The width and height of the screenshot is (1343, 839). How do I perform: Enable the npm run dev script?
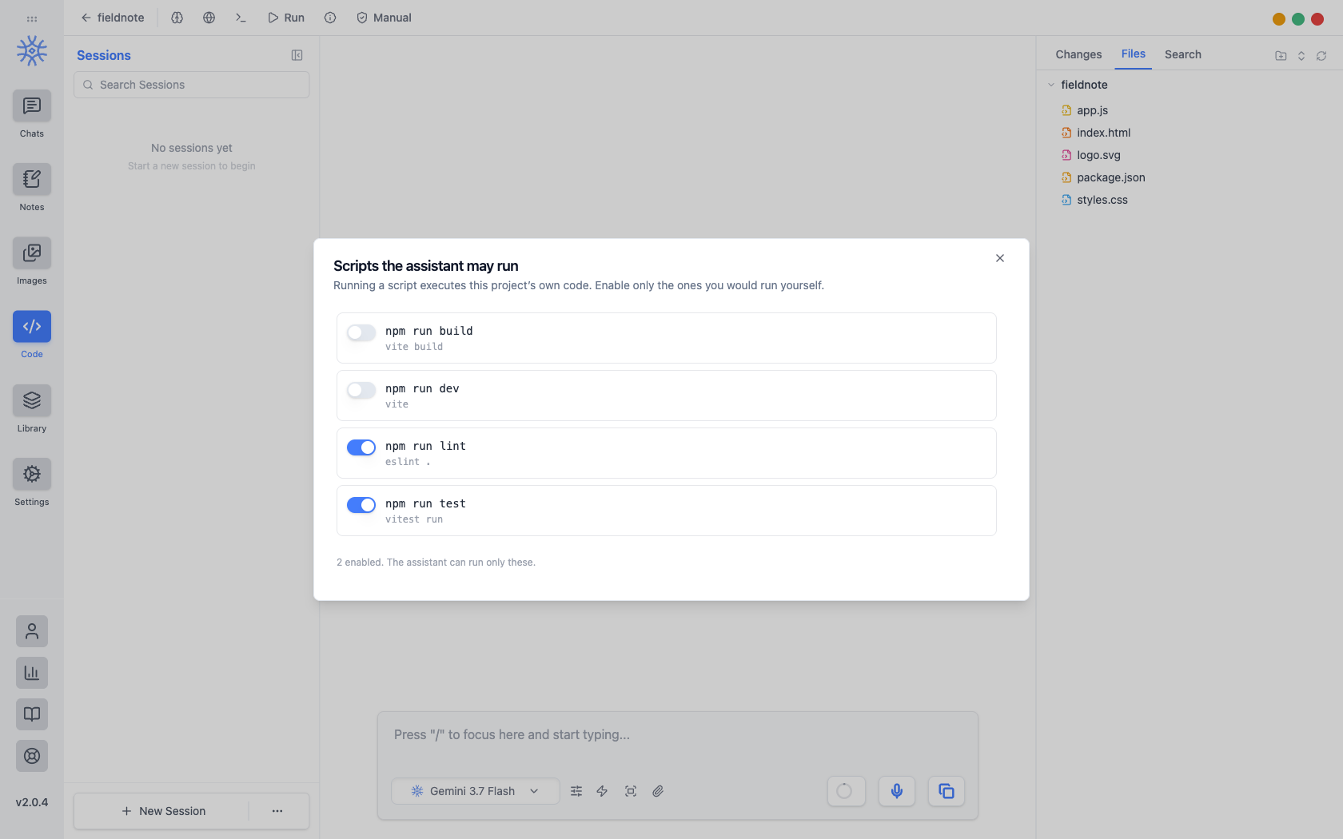(x=361, y=390)
